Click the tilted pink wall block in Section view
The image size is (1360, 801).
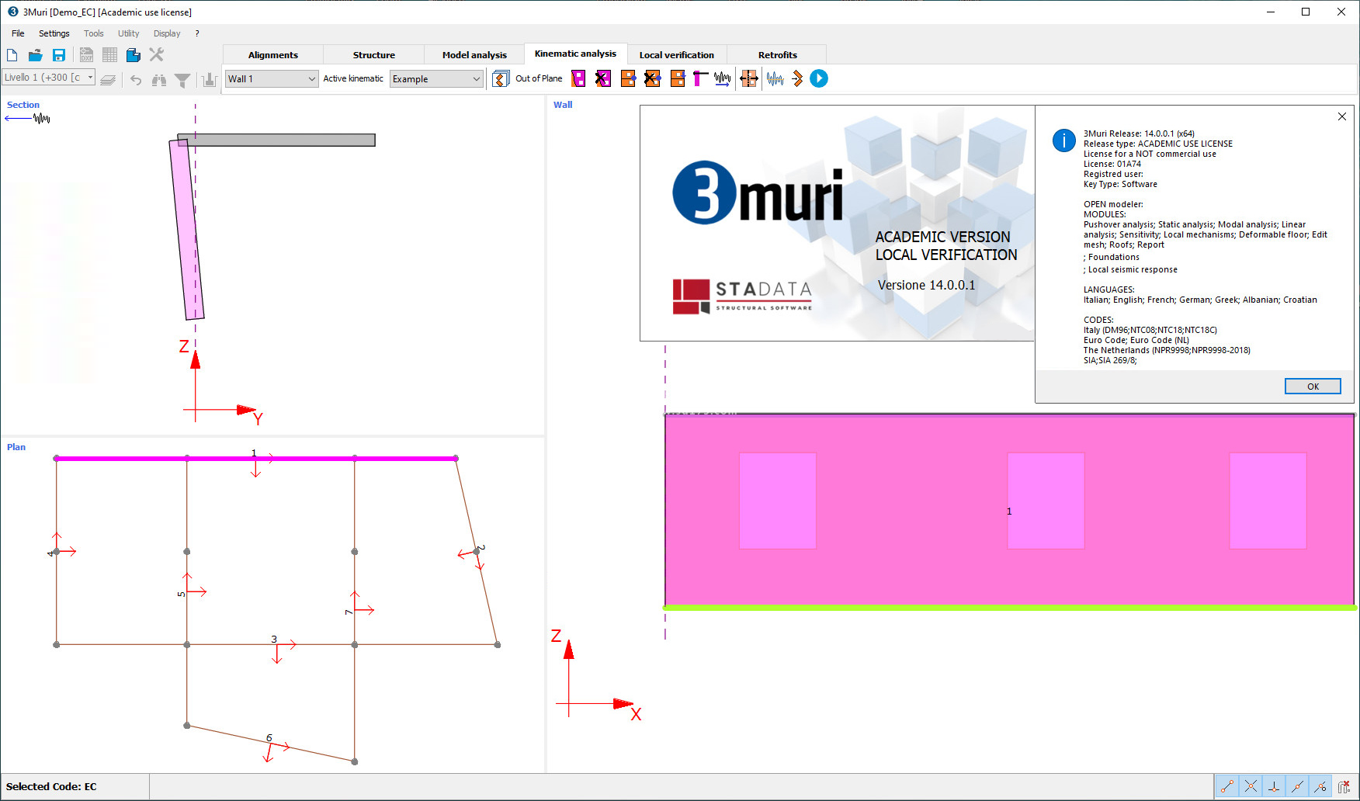click(186, 230)
